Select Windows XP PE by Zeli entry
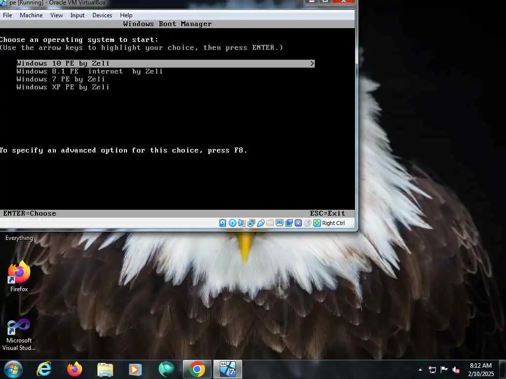This screenshot has width=506, height=379. pyautogui.click(x=63, y=87)
